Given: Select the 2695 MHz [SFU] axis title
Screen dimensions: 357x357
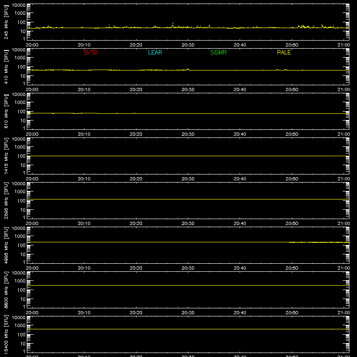Looking at the screenshot, I should pos(6,200).
